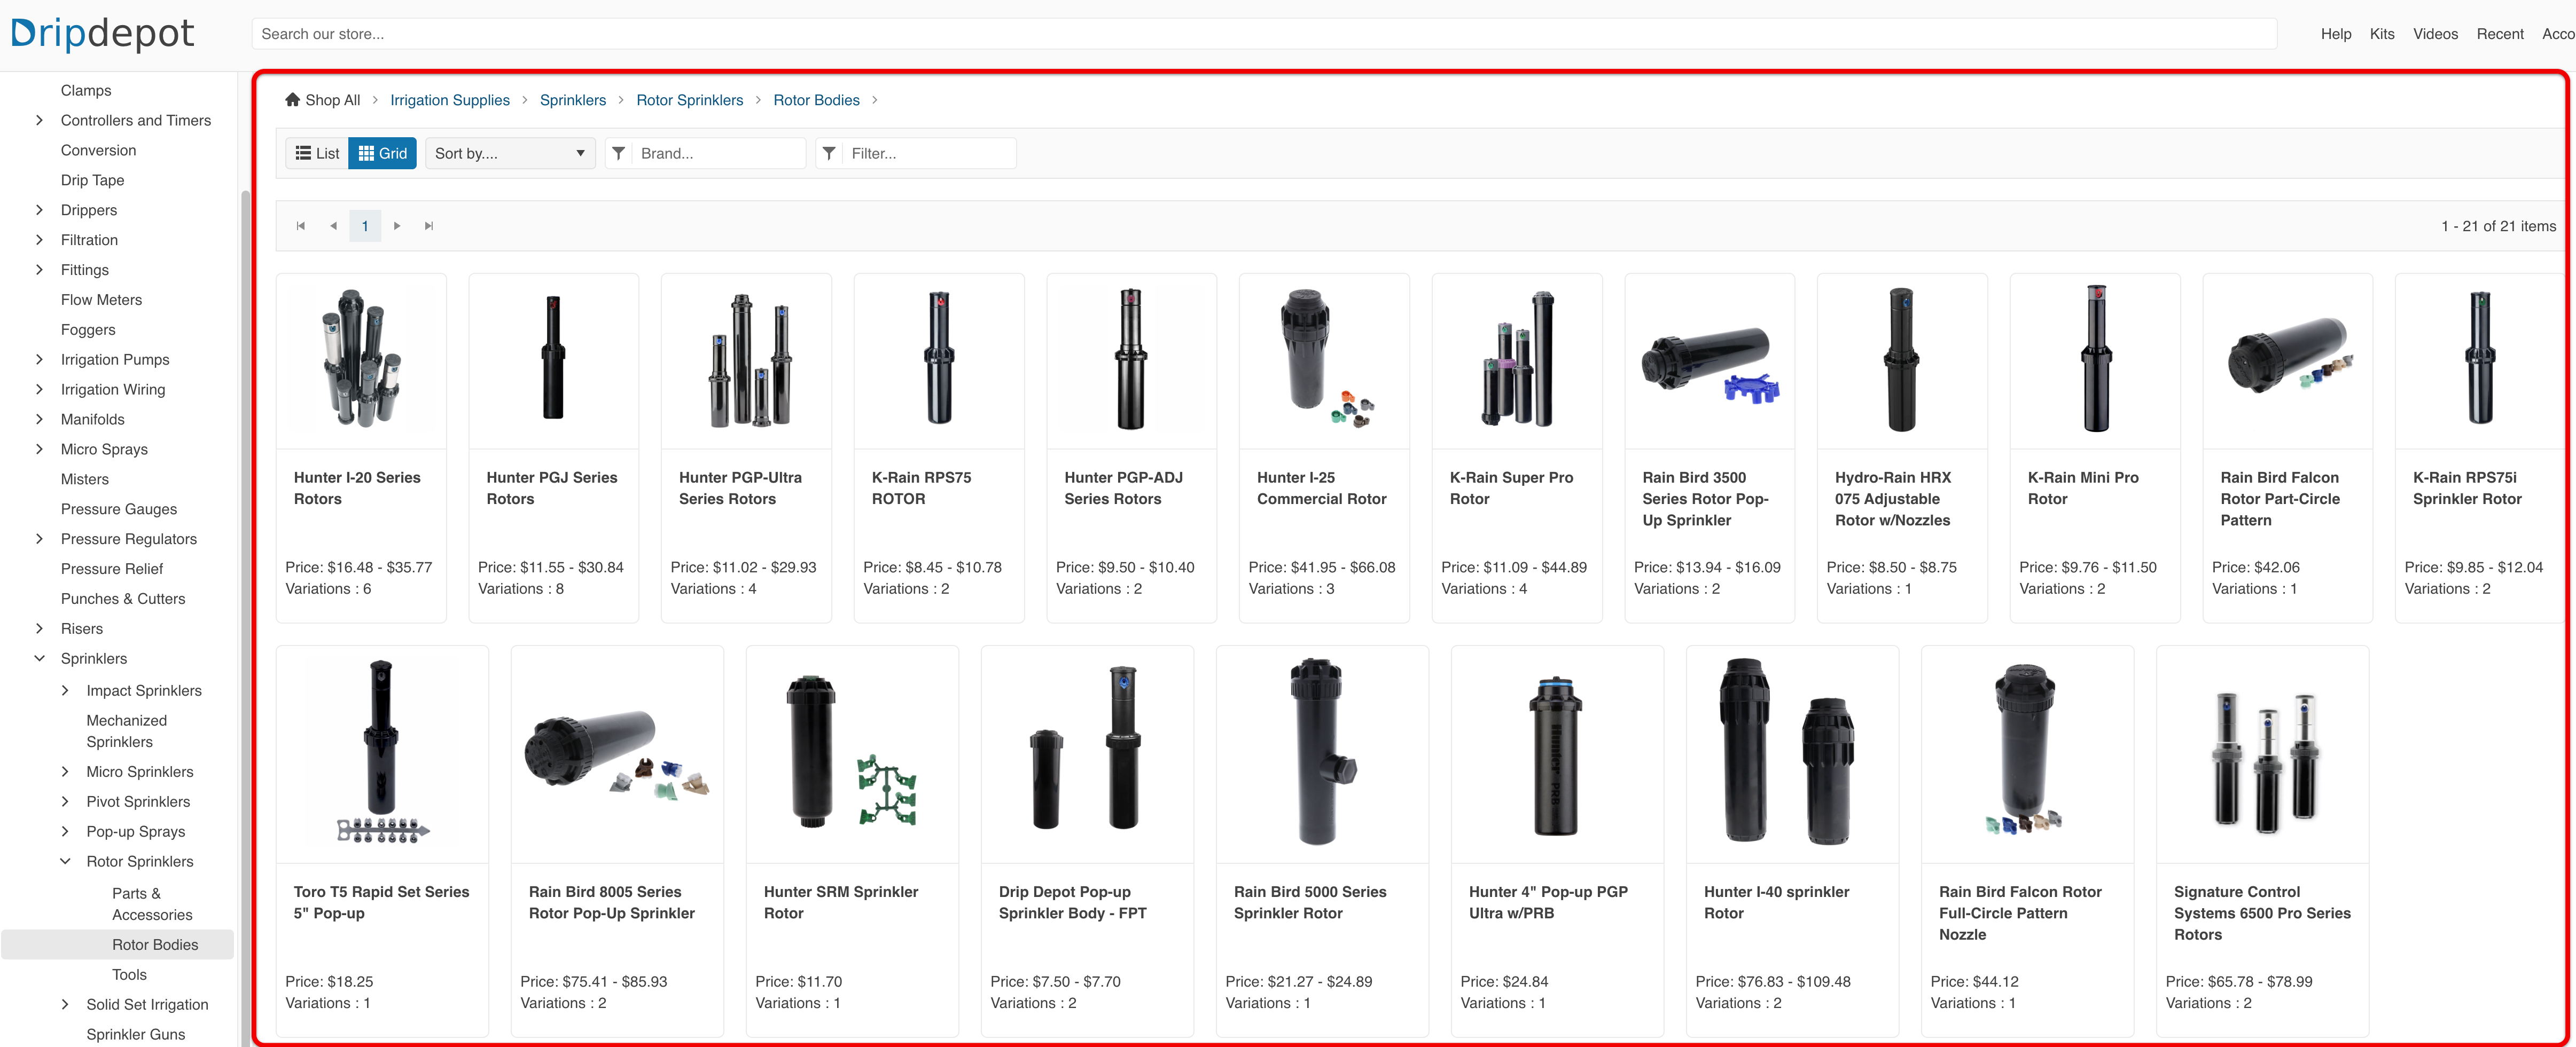Click the Dripdepot logo
Viewport: 2576px width, 1047px height.
(x=102, y=34)
